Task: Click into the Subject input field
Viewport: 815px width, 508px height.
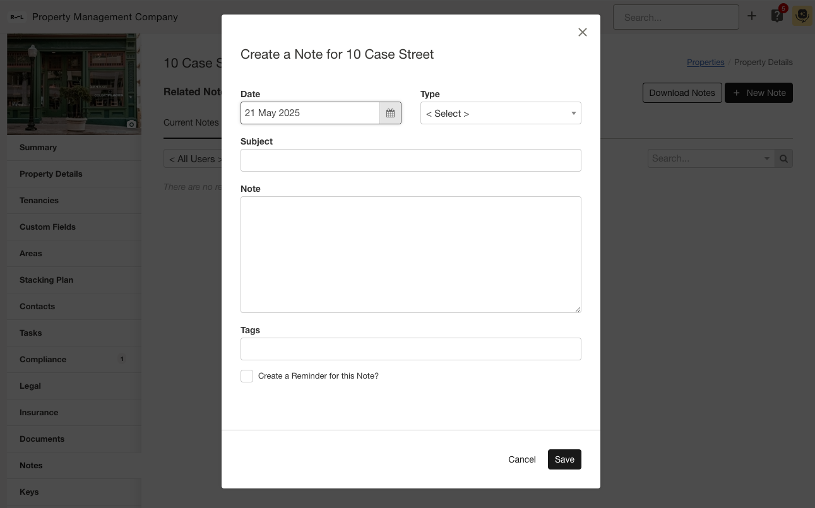Action: (410, 160)
